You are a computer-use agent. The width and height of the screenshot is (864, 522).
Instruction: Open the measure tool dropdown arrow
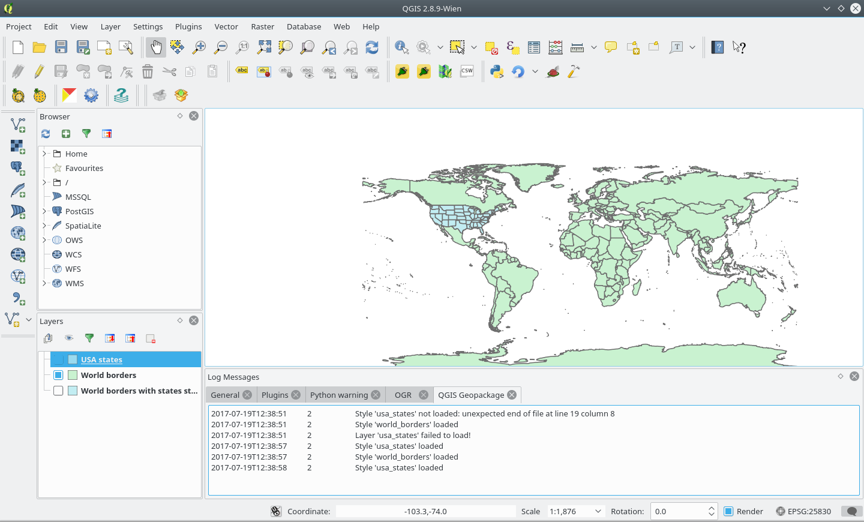click(x=594, y=47)
